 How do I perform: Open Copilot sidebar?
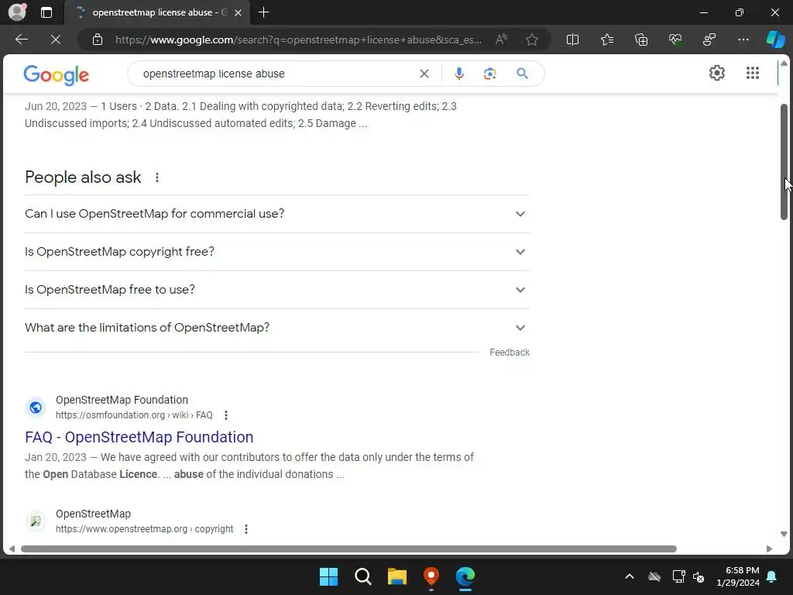(x=776, y=40)
